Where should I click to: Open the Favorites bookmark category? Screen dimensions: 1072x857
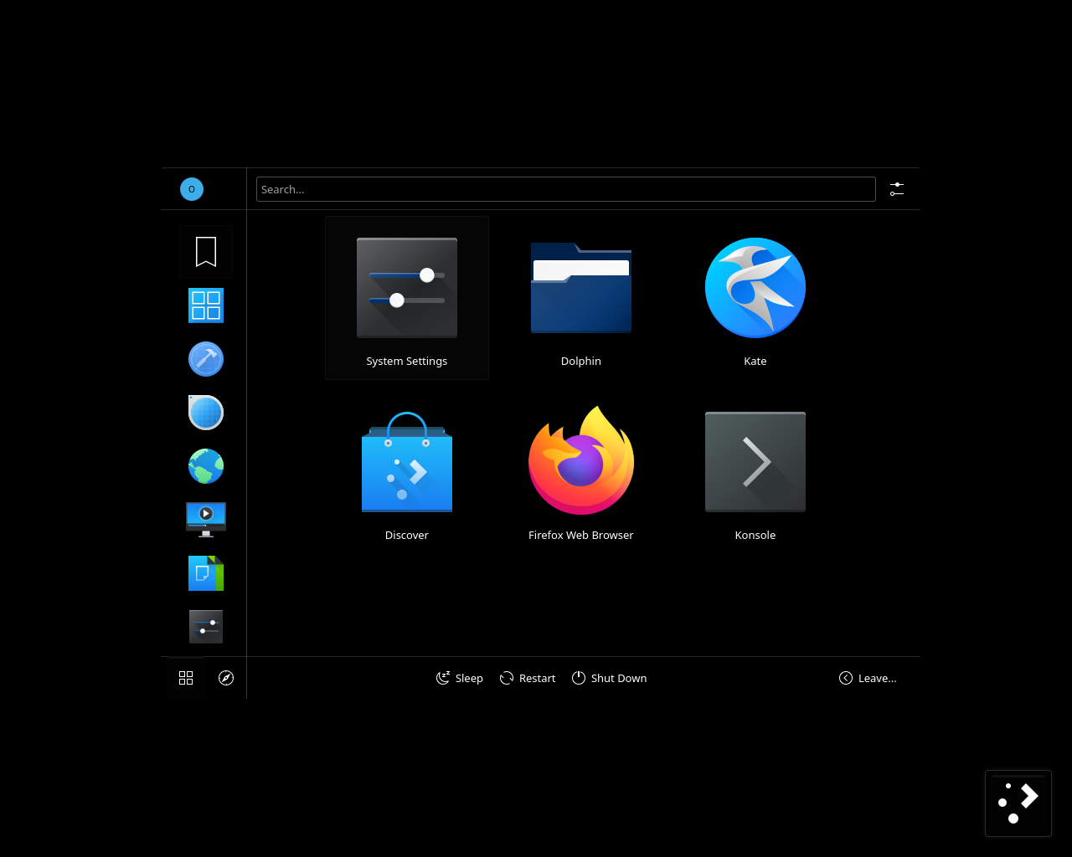(206, 252)
